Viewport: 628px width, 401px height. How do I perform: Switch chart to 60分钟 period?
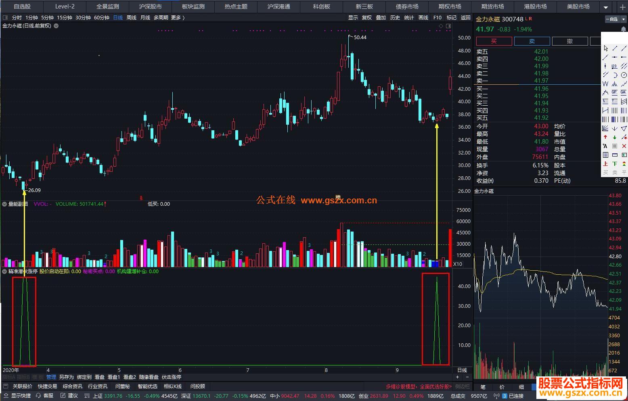102,18
